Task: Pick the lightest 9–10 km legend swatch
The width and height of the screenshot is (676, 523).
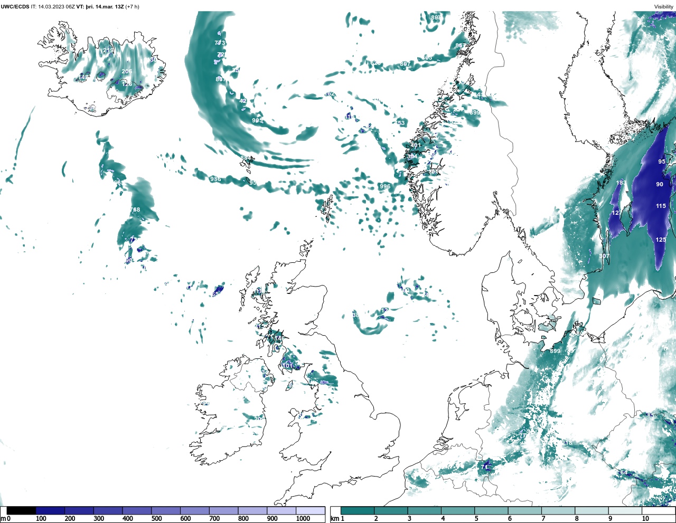Action: coord(625,511)
